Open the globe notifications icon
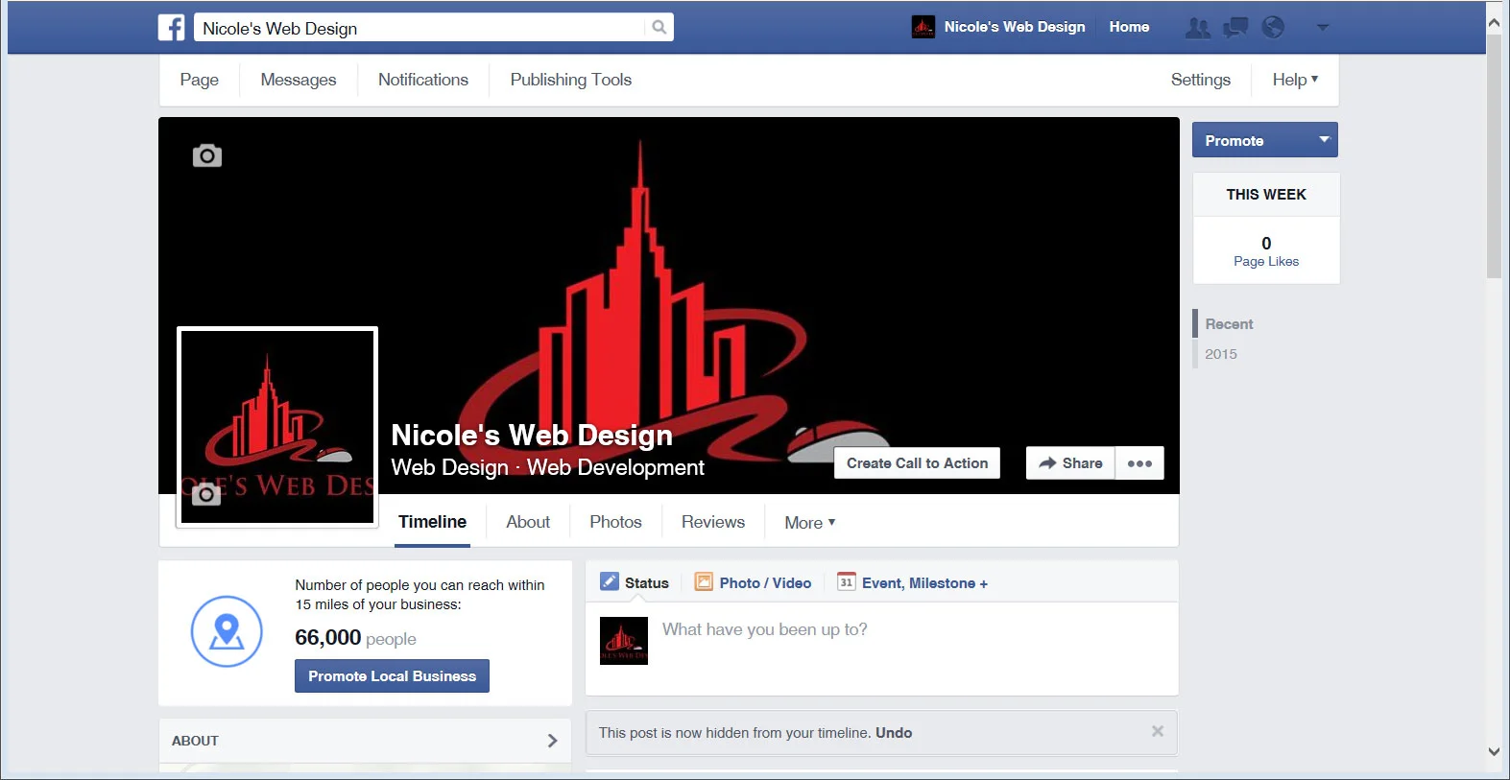The height and width of the screenshot is (780, 1510). [x=1273, y=27]
